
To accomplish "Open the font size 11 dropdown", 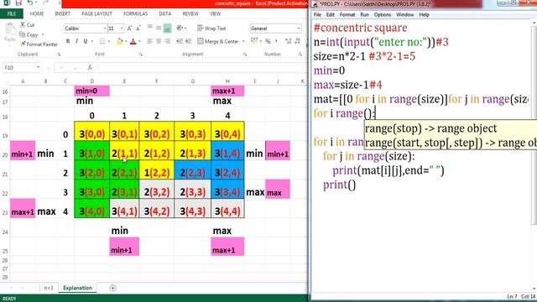I will coord(122,29).
